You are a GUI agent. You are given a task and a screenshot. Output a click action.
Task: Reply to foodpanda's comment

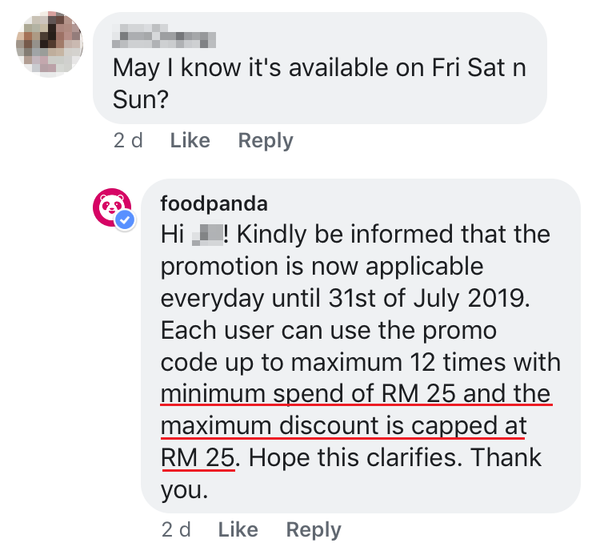(314, 529)
